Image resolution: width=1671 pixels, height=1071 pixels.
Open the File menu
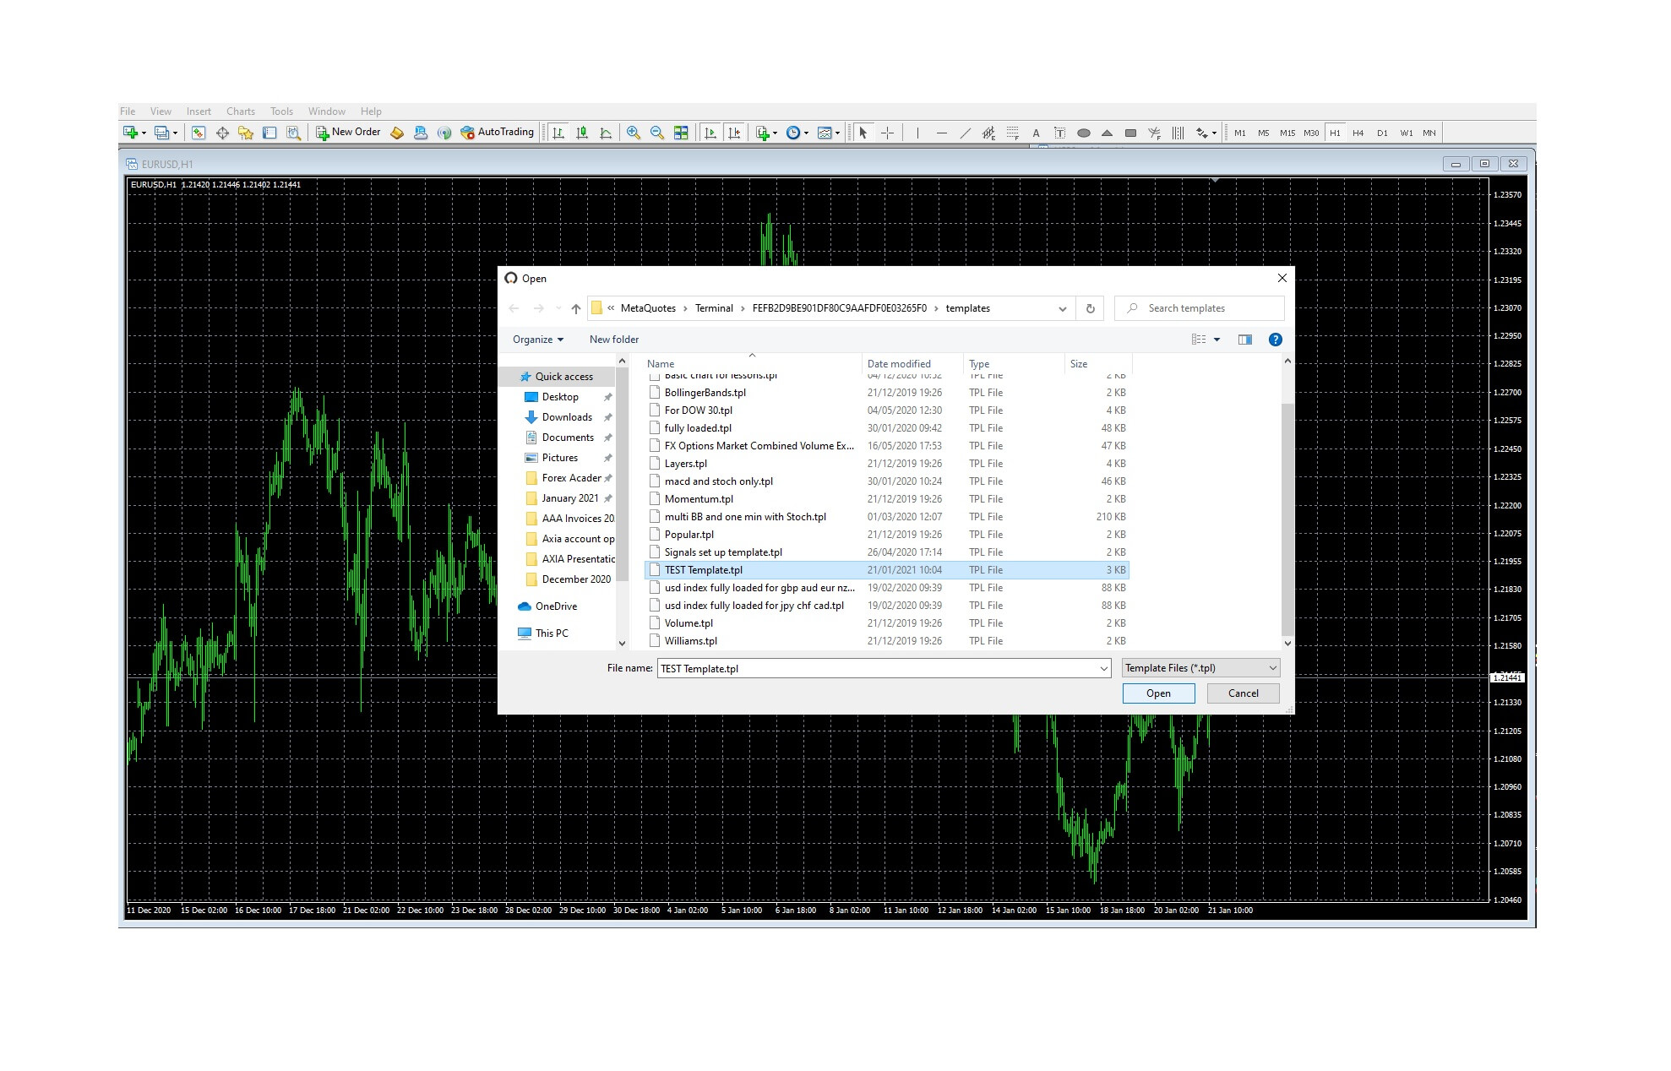coord(128,111)
